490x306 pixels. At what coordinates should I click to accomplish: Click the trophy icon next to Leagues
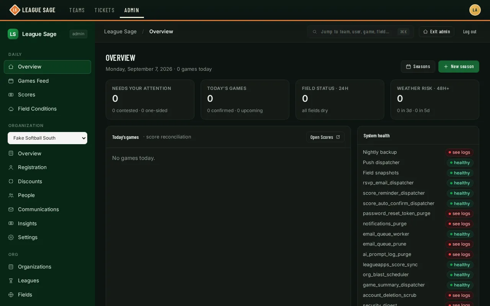coord(11,281)
